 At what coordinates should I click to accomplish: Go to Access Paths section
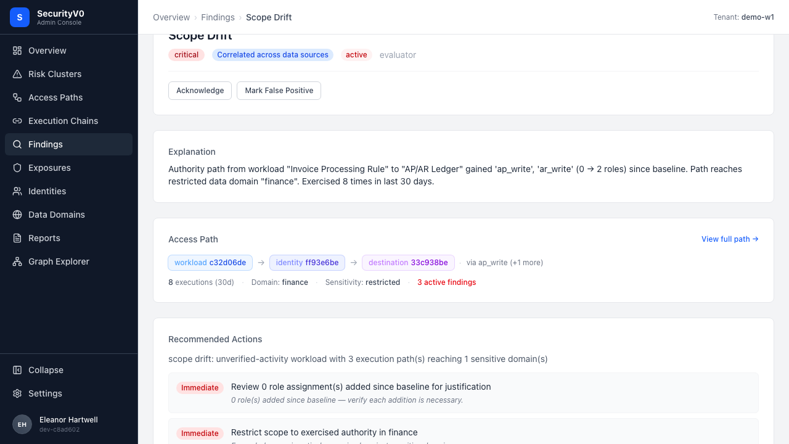click(x=68, y=97)
